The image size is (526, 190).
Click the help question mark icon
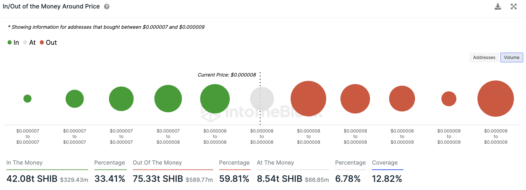click(x=107, y=7)
